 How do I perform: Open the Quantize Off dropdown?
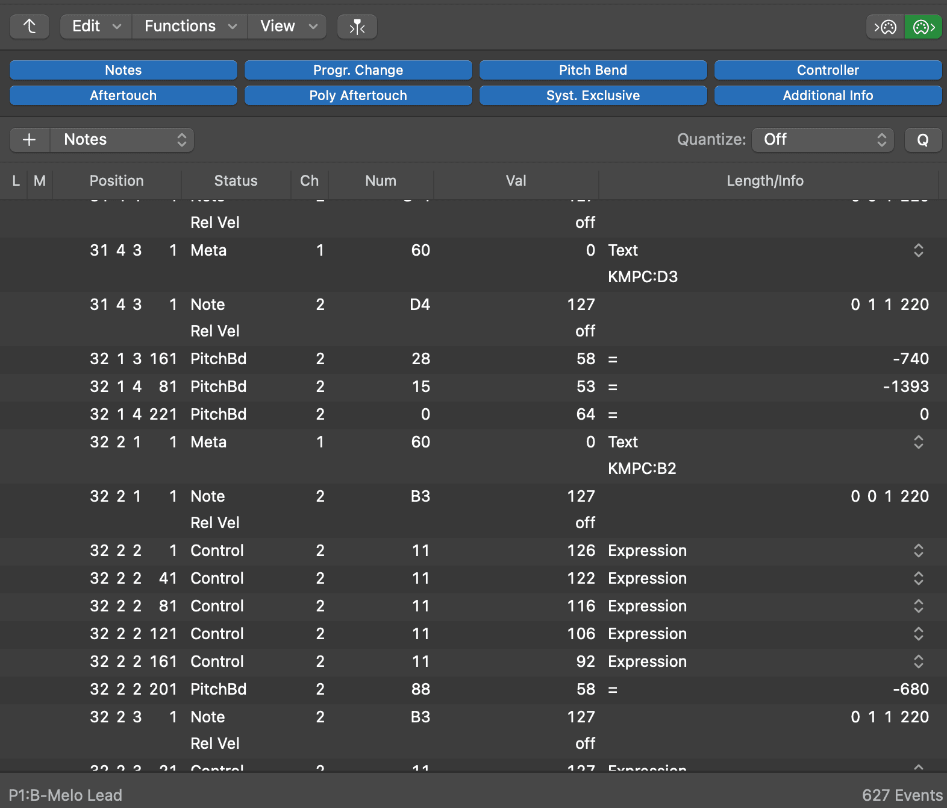(x=823, y=140)
